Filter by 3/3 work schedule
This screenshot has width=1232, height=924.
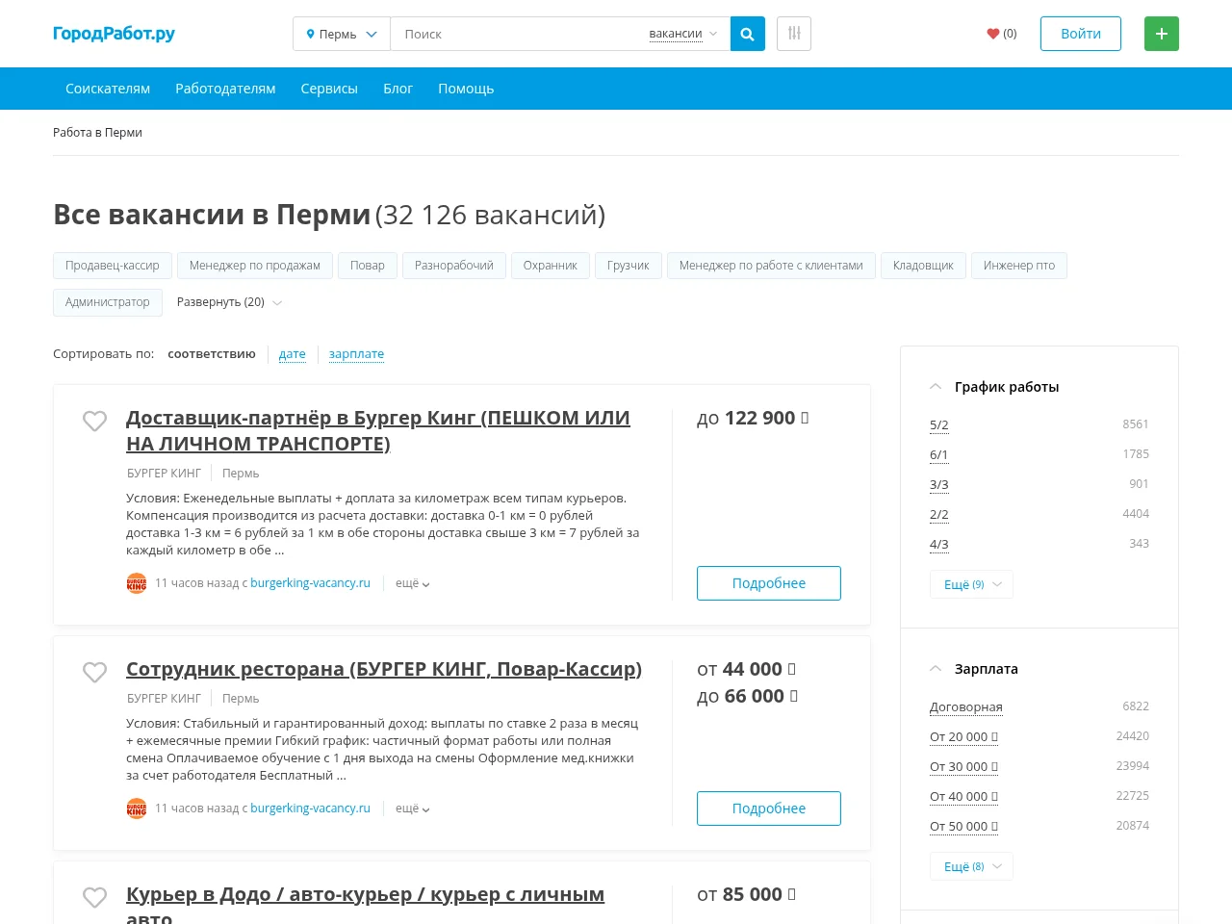939,484
